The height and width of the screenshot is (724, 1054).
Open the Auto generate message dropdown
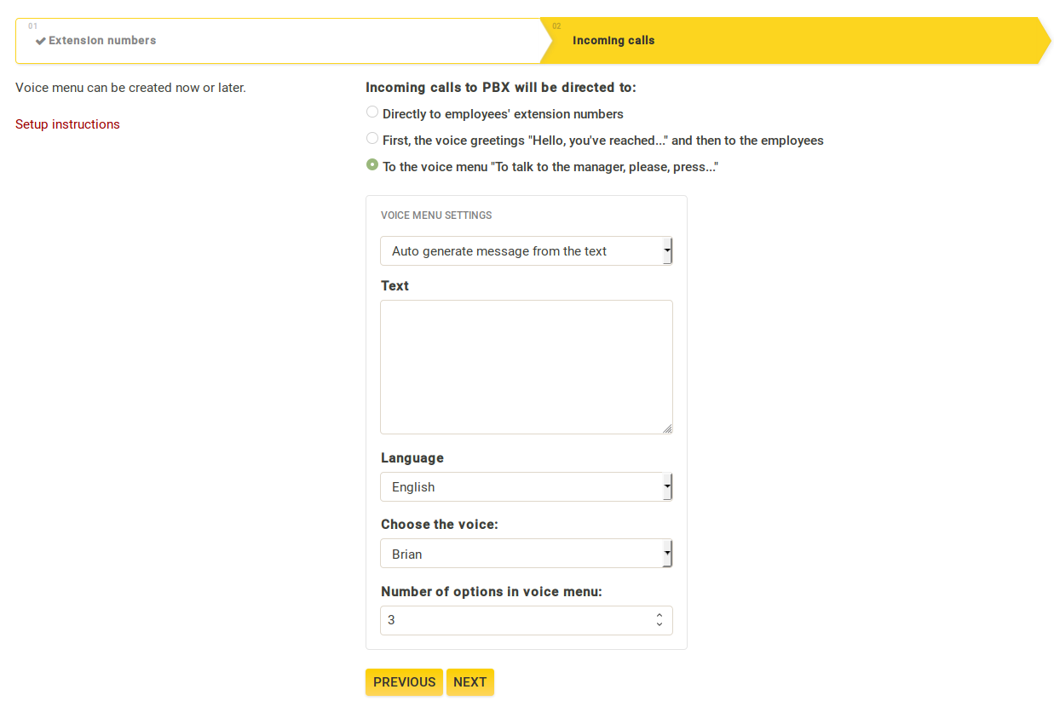(520, 251)
